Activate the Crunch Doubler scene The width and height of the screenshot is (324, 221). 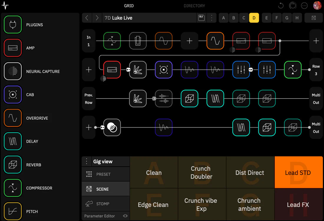[x=201, y=172]
